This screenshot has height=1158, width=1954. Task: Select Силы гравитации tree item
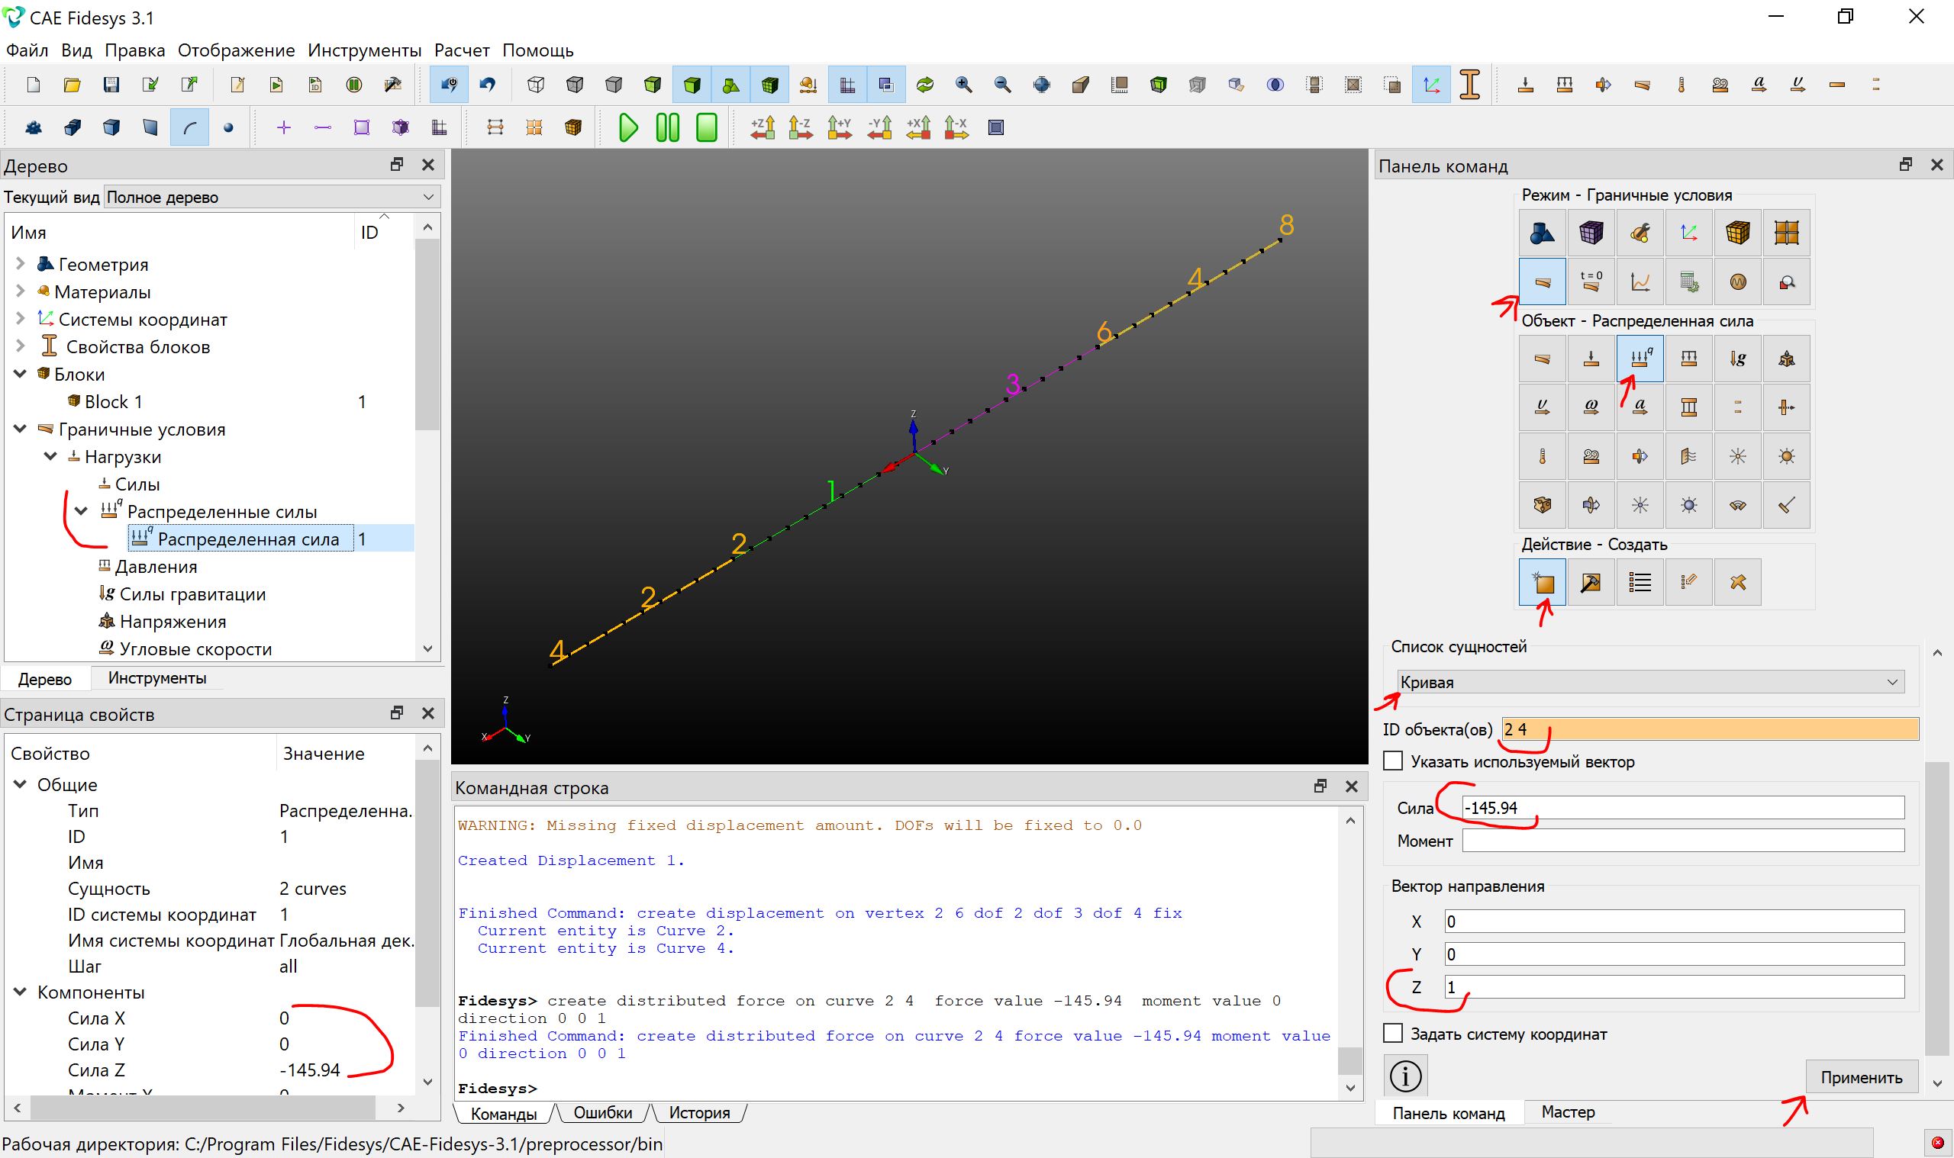(192, 593)
